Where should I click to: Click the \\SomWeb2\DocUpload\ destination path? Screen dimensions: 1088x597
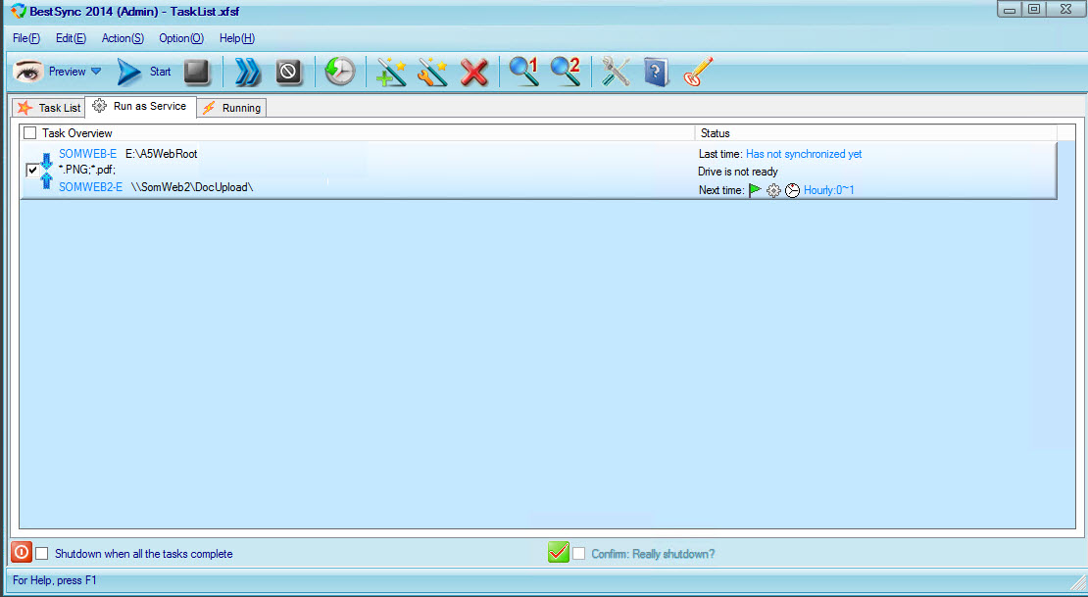pos(191,186)
